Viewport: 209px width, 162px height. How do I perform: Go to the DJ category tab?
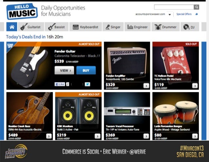coord(190,27)
